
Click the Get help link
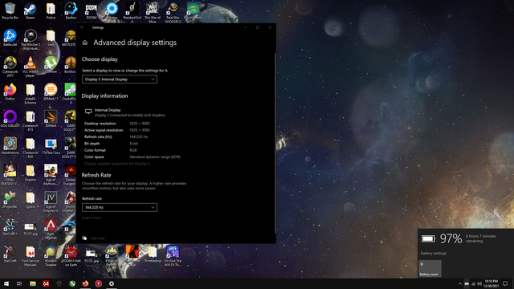[x=97, y=238]
